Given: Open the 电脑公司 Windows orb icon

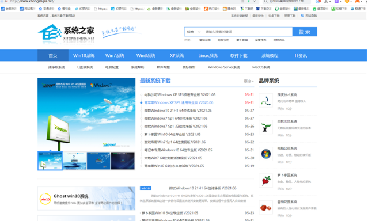Looking at the screenshot, I should pyautogui.click(x=266, y=154).
